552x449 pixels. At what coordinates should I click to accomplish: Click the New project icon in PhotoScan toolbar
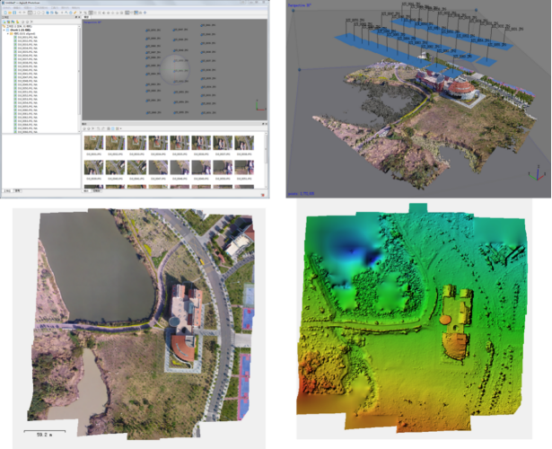pyautogui.click(x=5, y=13)
